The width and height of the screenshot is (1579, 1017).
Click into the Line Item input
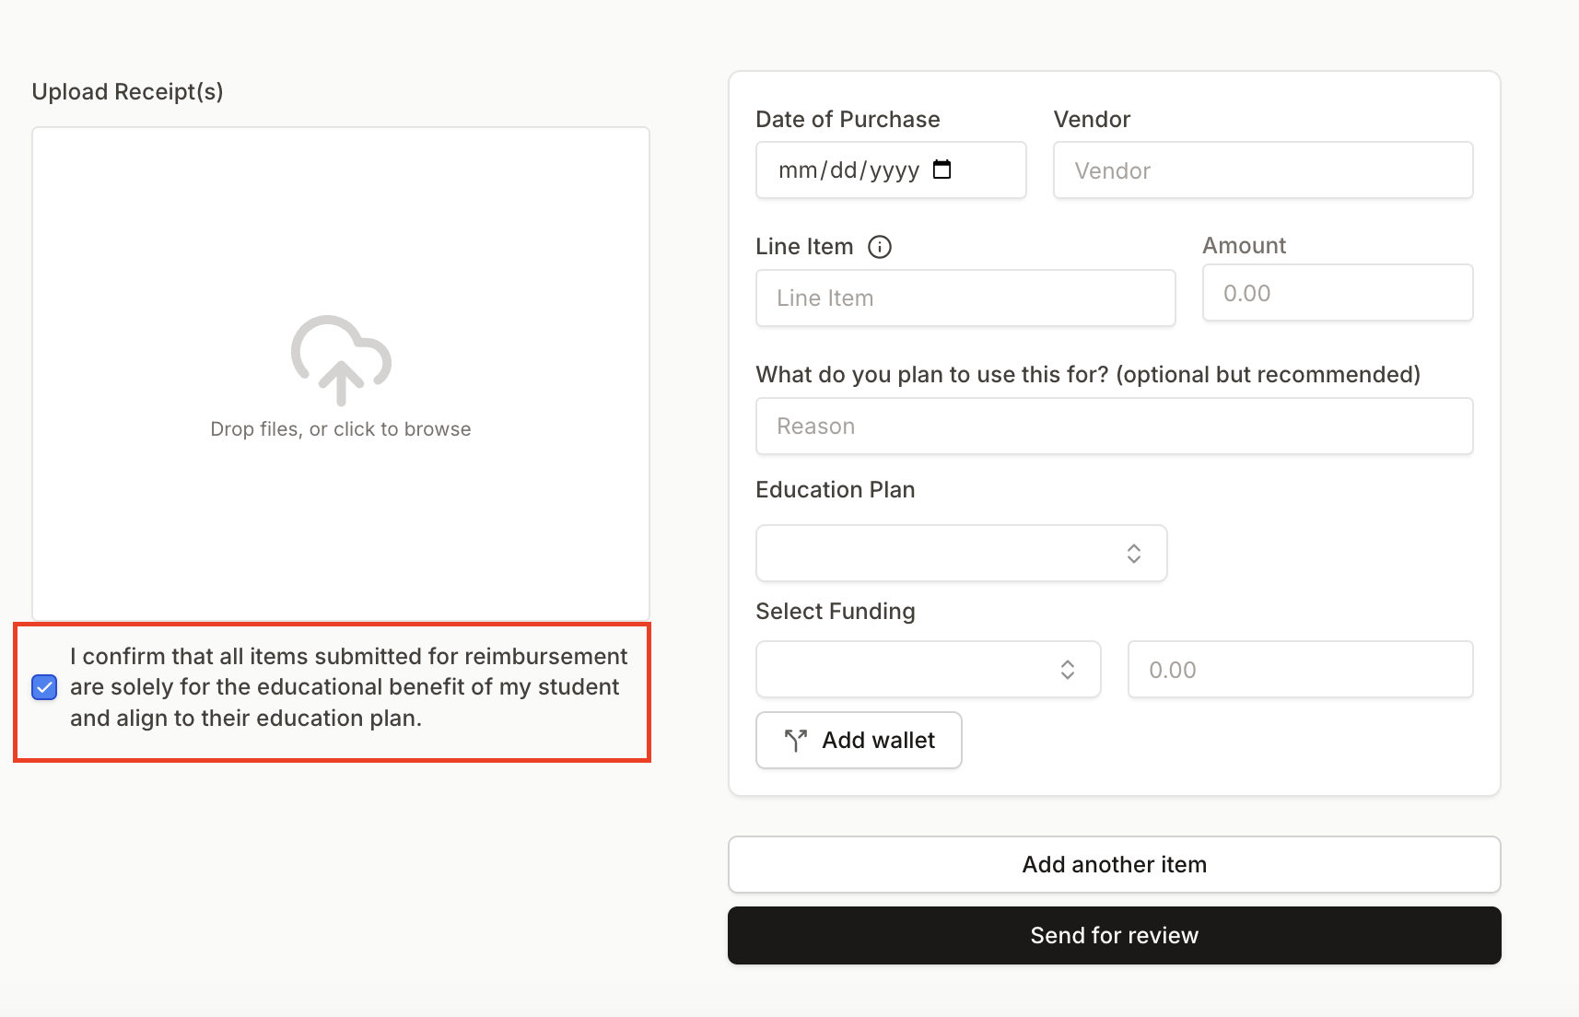965,298
